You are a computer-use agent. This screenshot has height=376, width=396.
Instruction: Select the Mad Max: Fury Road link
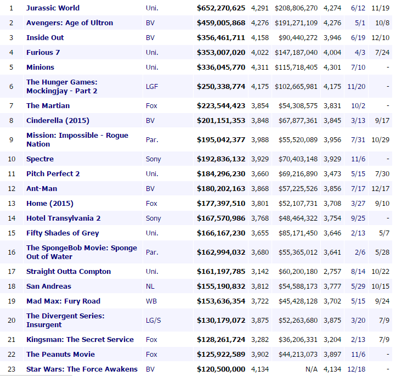[63, 301]
